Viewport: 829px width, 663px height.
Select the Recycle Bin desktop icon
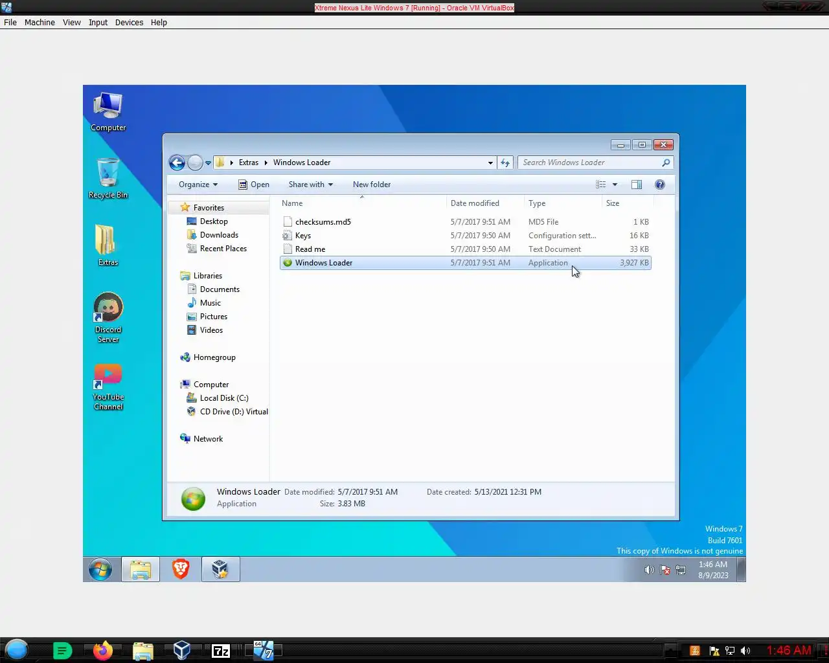pos(108,179)
